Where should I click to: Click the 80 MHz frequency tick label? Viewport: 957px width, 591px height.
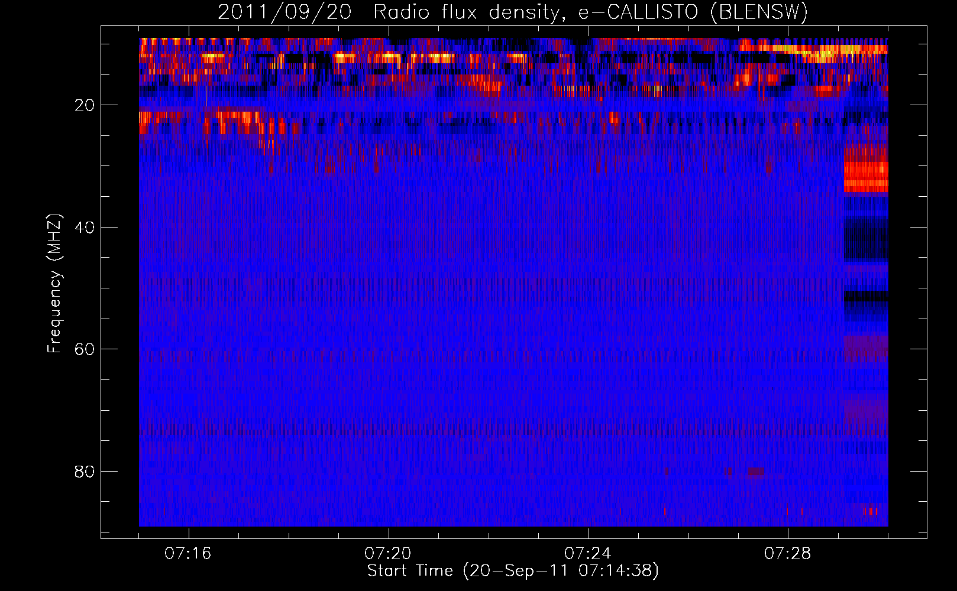tap(85, 472)
